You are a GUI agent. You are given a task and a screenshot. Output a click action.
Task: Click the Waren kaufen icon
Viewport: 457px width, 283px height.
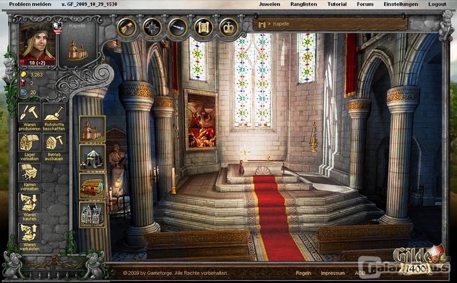29,204
